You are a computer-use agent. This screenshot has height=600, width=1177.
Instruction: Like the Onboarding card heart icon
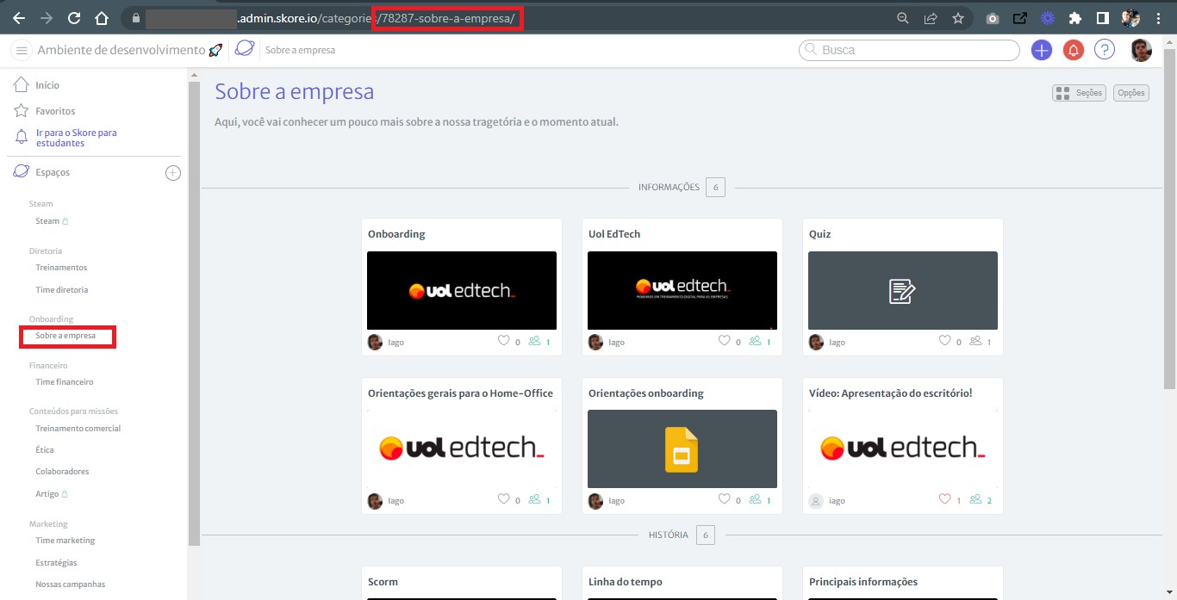click(504, 341)
